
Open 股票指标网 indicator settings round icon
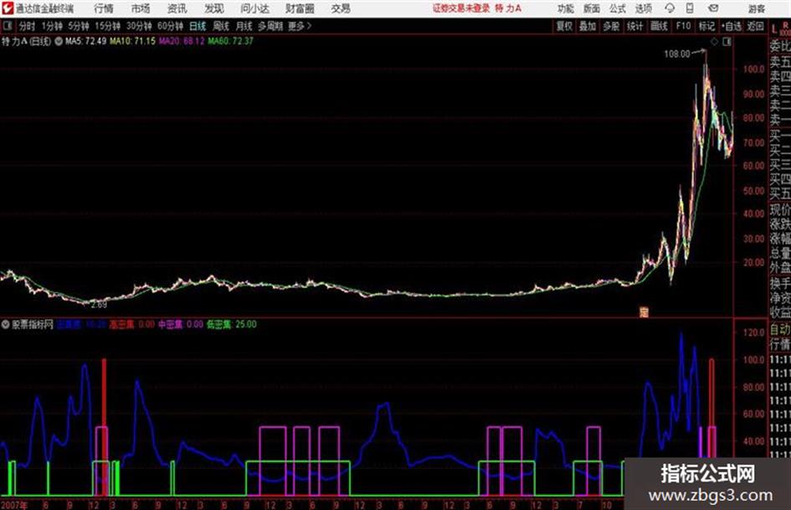pyautogui.click(x=6, y=324)
